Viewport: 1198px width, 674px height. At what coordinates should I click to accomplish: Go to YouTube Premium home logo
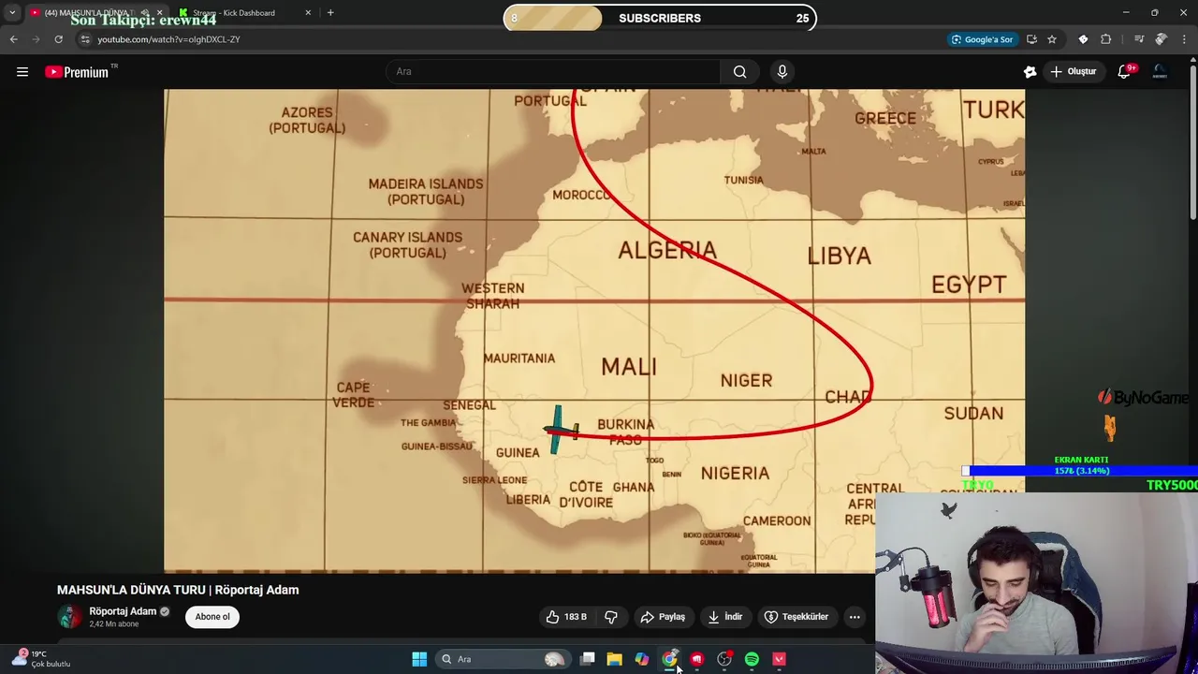point(79,72)
